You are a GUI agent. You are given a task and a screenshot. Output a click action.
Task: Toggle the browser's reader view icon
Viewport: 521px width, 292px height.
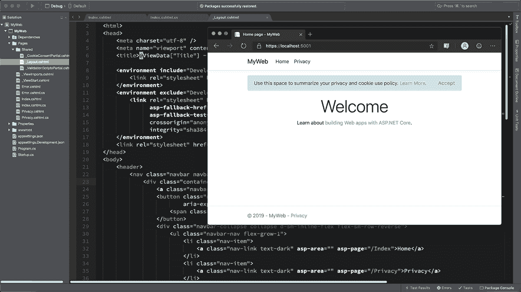point(447,45)
